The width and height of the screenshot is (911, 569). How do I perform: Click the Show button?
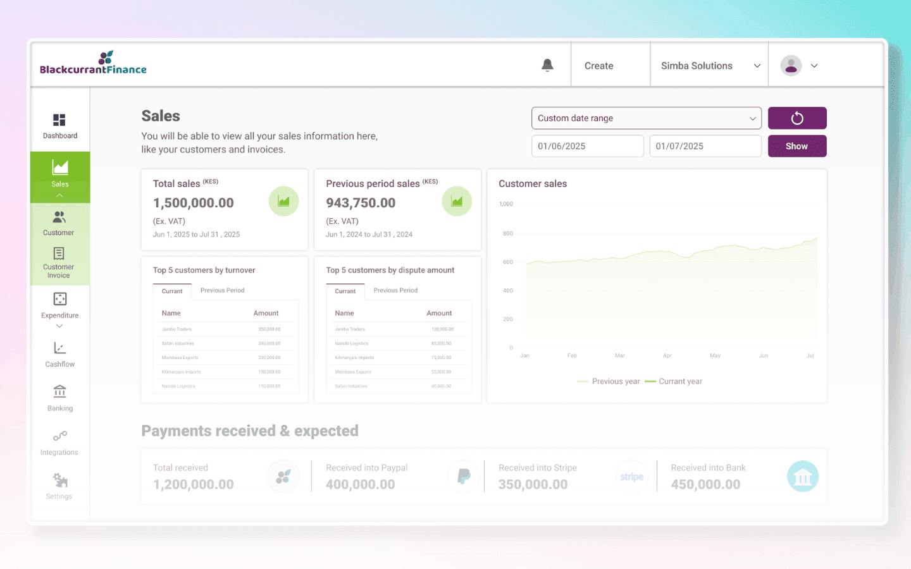tap(797, 146)
